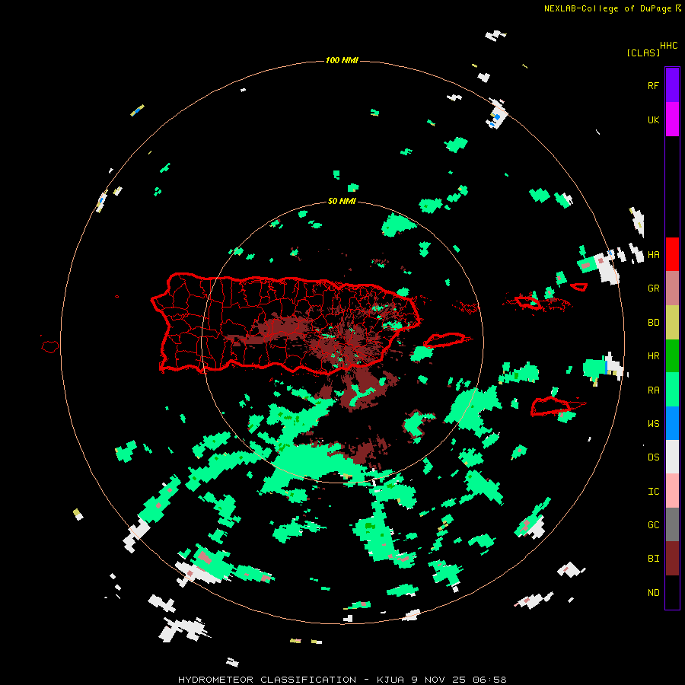Click the ND black legend swatch
The height and width of the screenshot is (685, 685).
tap(672, 592)
